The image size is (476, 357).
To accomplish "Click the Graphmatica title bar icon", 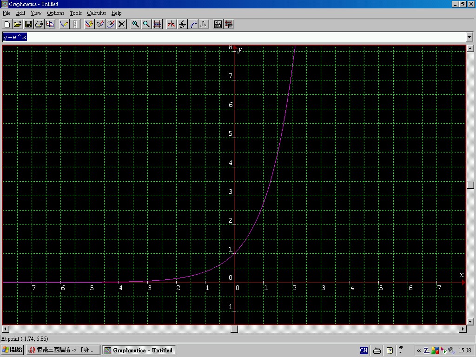I will (x=4, y=4).
